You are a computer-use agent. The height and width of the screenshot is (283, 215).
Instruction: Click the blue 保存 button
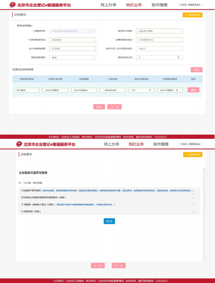click(109, 221)
